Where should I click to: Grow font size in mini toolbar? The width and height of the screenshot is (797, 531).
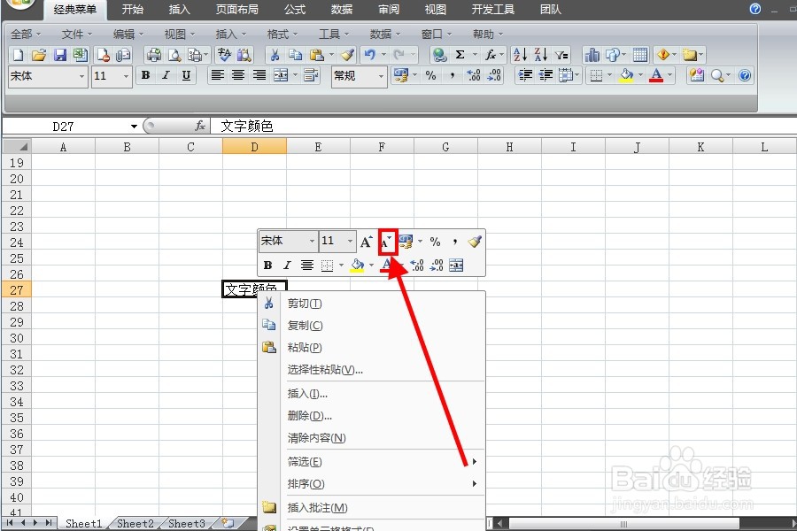(x=366, y=242)
